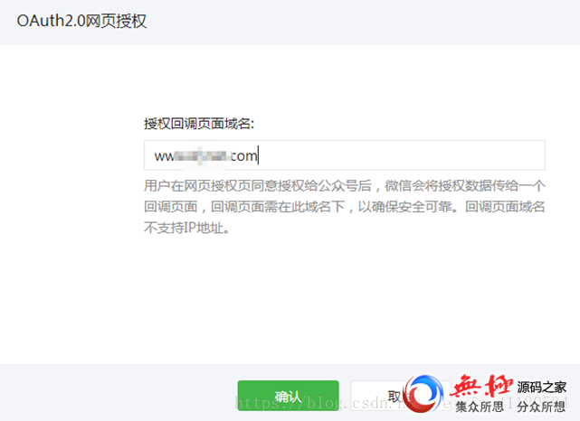Place the cursor after 'com' in the domain field
Screen dimensions: 580x421
[x=258, y=156]
